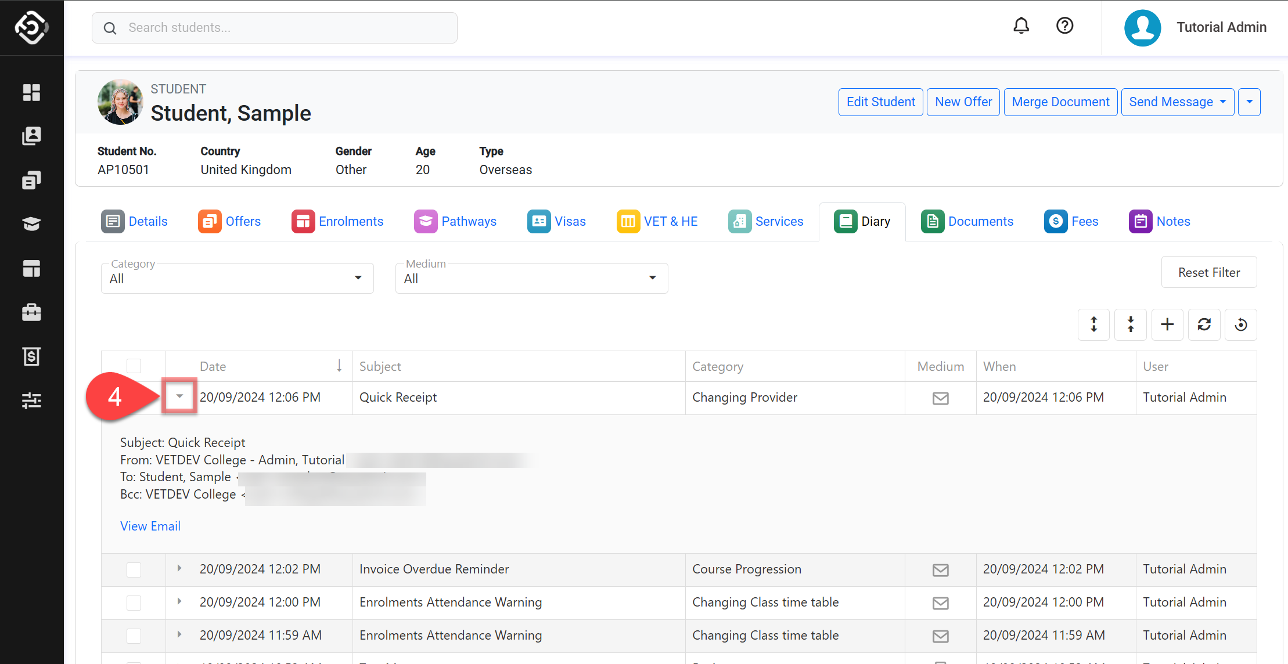Viewport: 1288px width, 664px height.
Task: Click the Merge Document button
Action: (1060, 102)
